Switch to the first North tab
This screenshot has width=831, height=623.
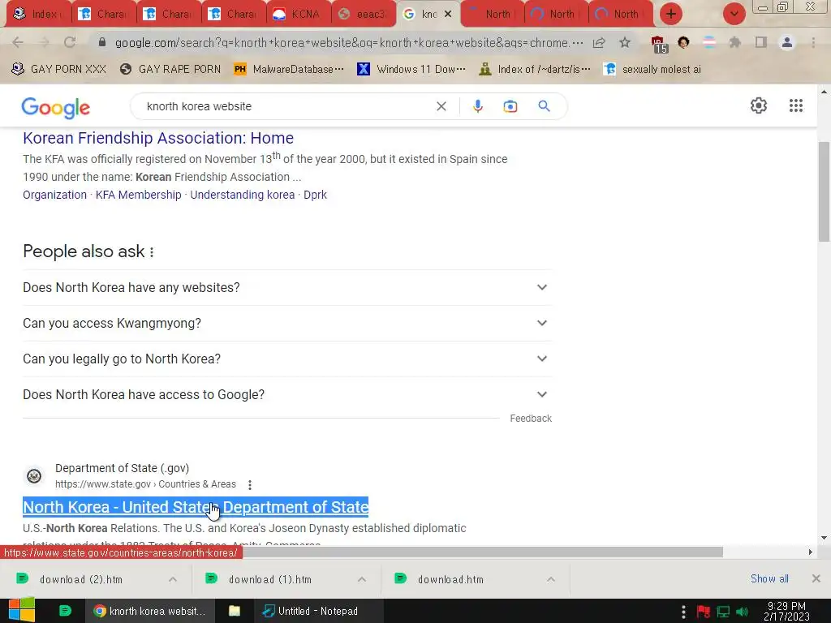point(493,15)
